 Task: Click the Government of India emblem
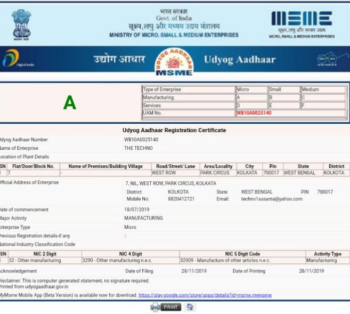pyautogui.click(x=22, y=25)
